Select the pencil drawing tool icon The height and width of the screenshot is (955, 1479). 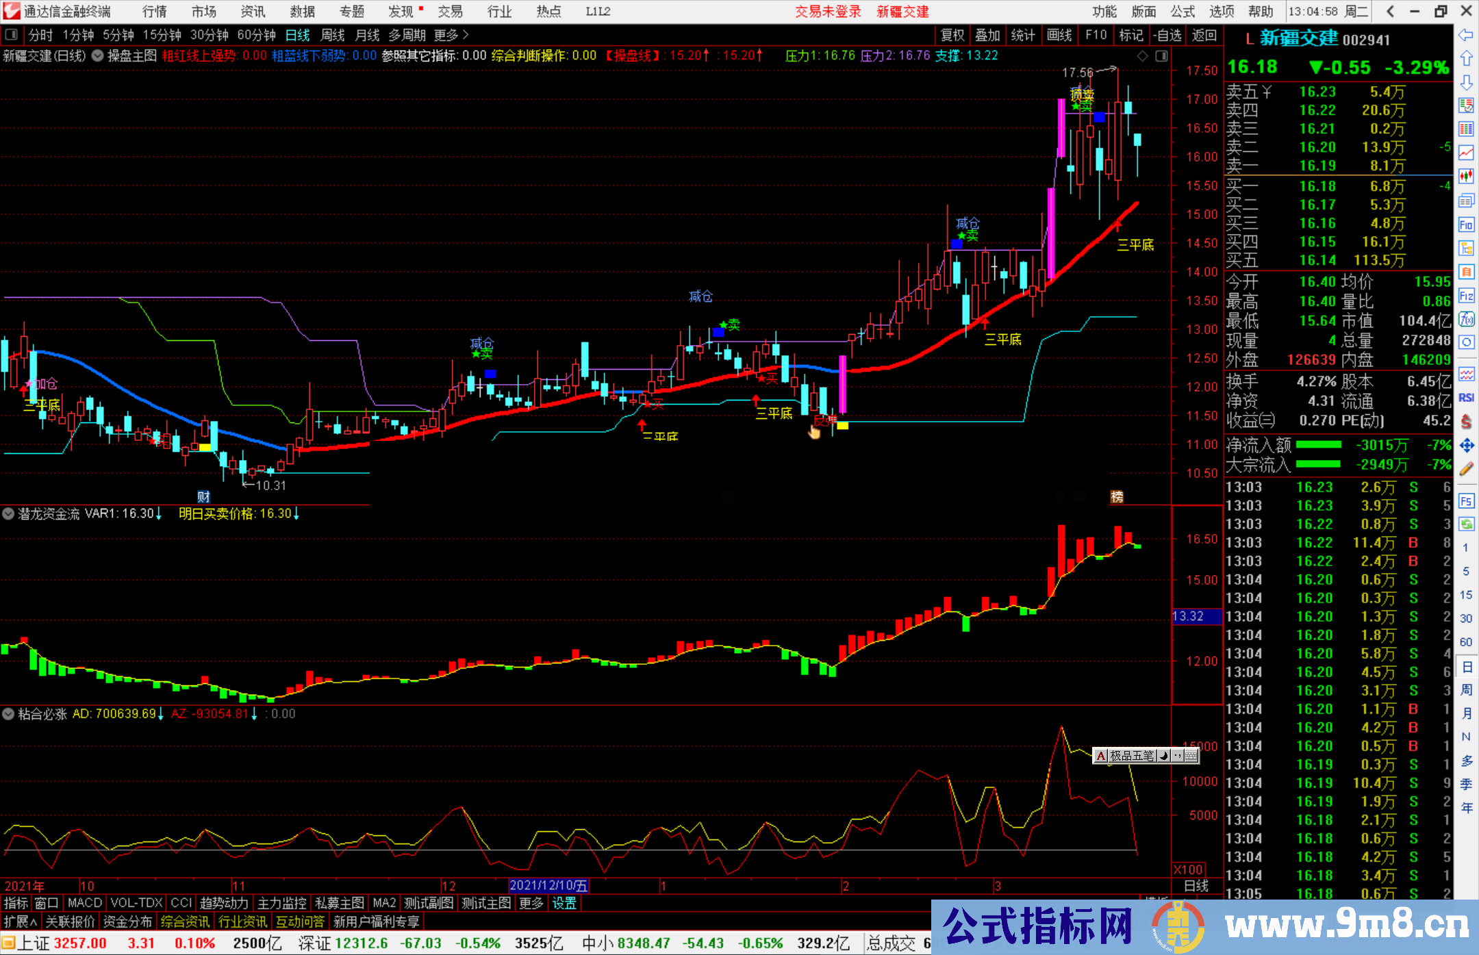click(x=1466, y=469)
